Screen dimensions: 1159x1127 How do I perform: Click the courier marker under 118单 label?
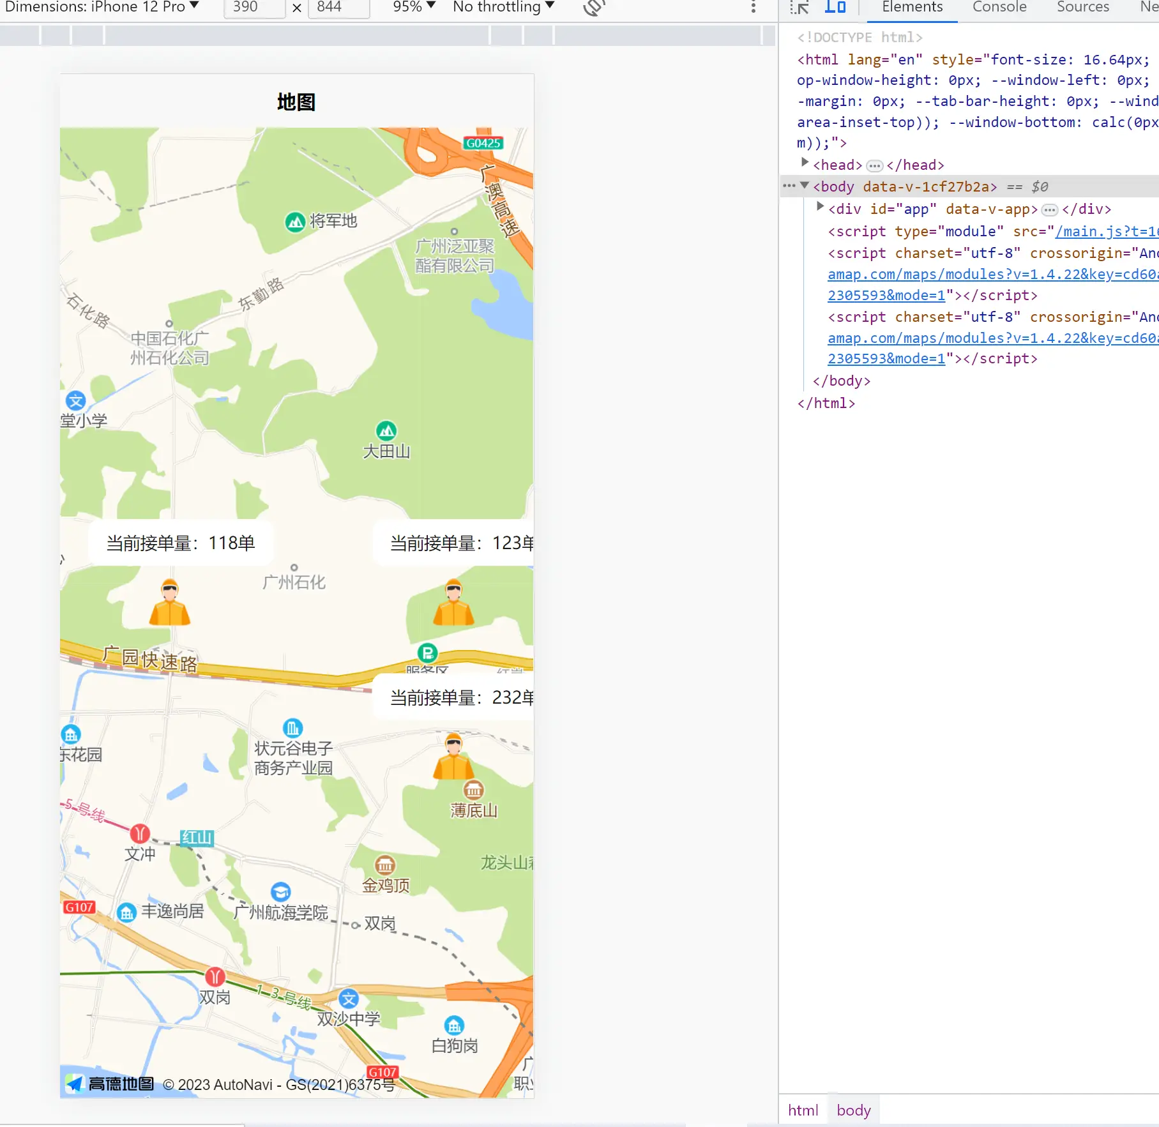click(x=170, y=602)
